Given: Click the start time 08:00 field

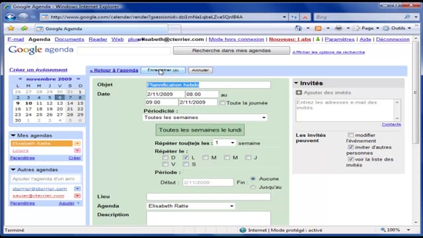Looking at the screenshot, I should click(x=202, y=94).
